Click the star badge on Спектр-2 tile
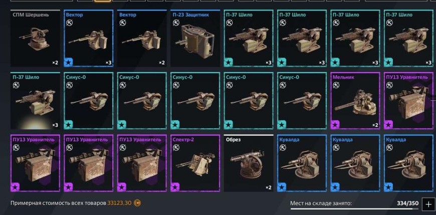 pos(175,187)
